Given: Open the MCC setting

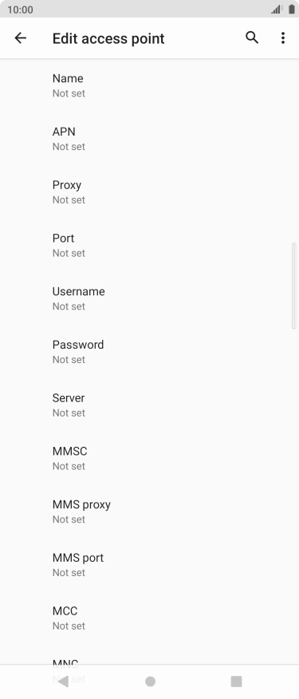Looking at the screenshot, I should click(150, 618).
